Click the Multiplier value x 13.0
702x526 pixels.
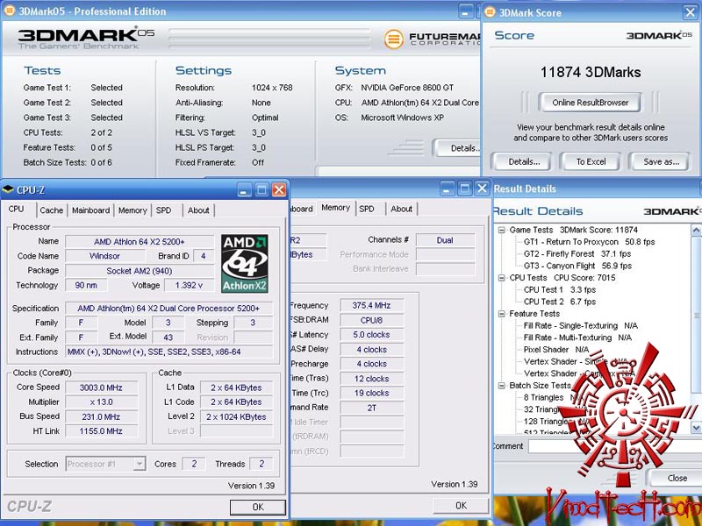(102, 402)
